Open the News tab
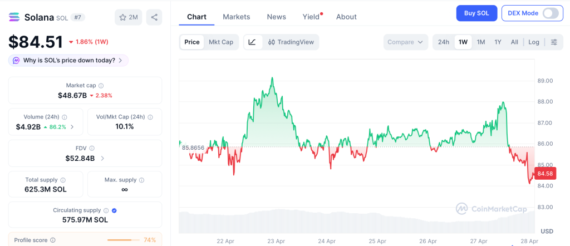 coord(276,17)
